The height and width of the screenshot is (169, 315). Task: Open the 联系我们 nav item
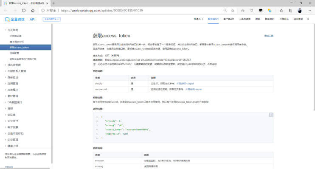(270, 19)
